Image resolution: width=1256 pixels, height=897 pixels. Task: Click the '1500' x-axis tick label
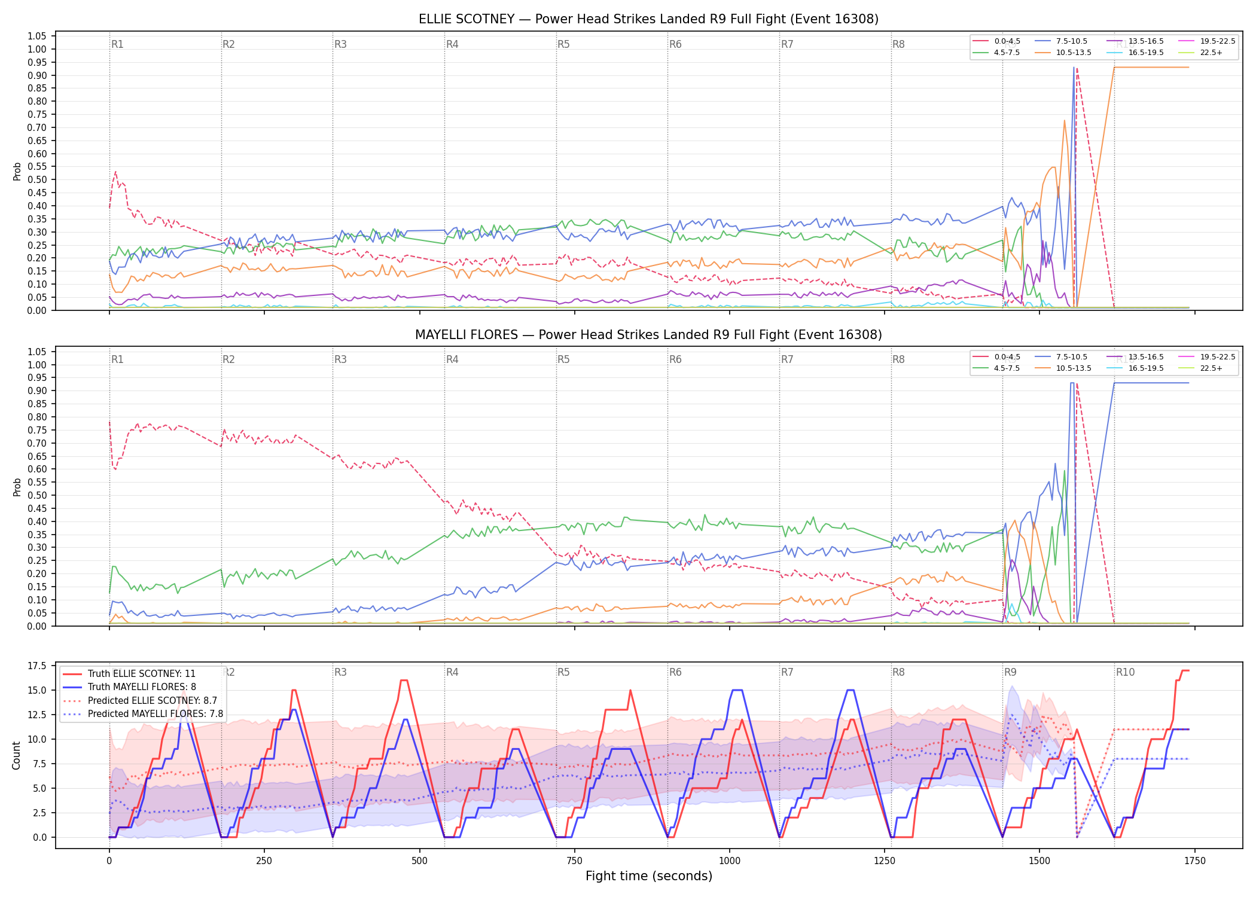pos(1039,861)
